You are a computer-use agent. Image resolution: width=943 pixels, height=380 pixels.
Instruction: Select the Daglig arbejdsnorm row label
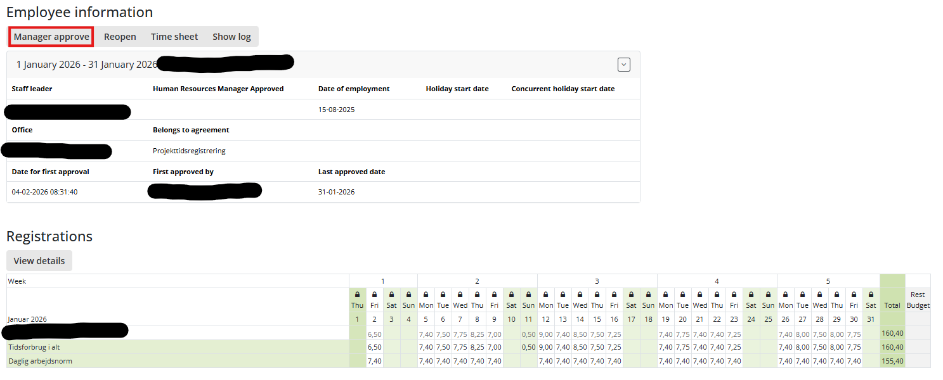(x=40, y=361)
